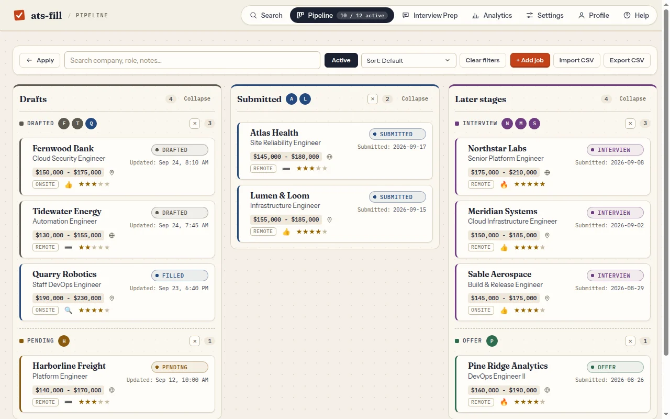Screen dimensions: 670x419
Task: Click the page's vertical scrollbar
Action: coord(666,183)
